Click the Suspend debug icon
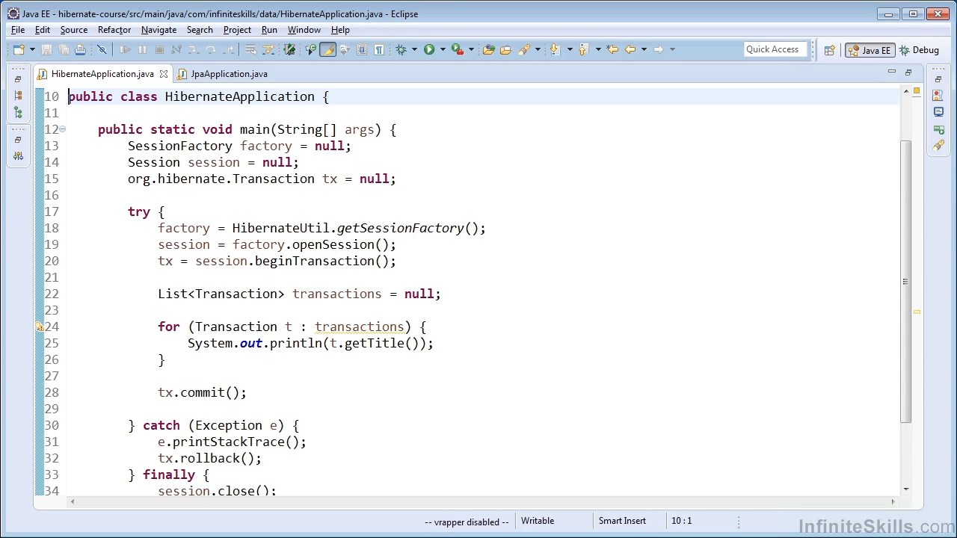The height and width of the screenshot is (538, 957). [142, 49]
